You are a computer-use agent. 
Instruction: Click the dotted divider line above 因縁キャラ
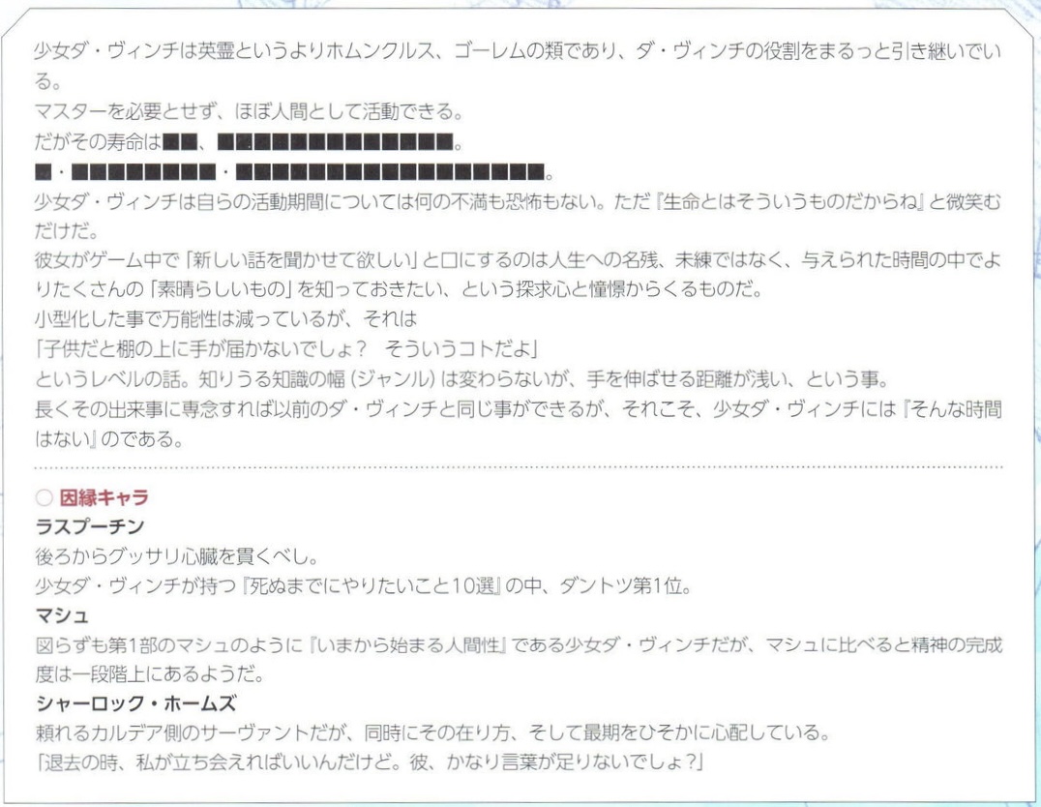pyautogui.click(x=519, y=467)
